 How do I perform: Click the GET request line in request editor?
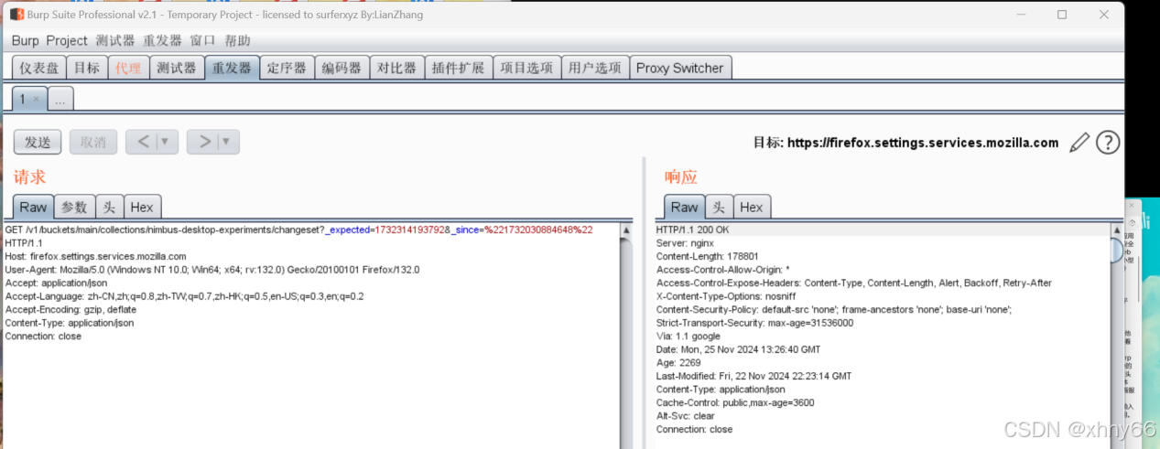coord(298,230)
